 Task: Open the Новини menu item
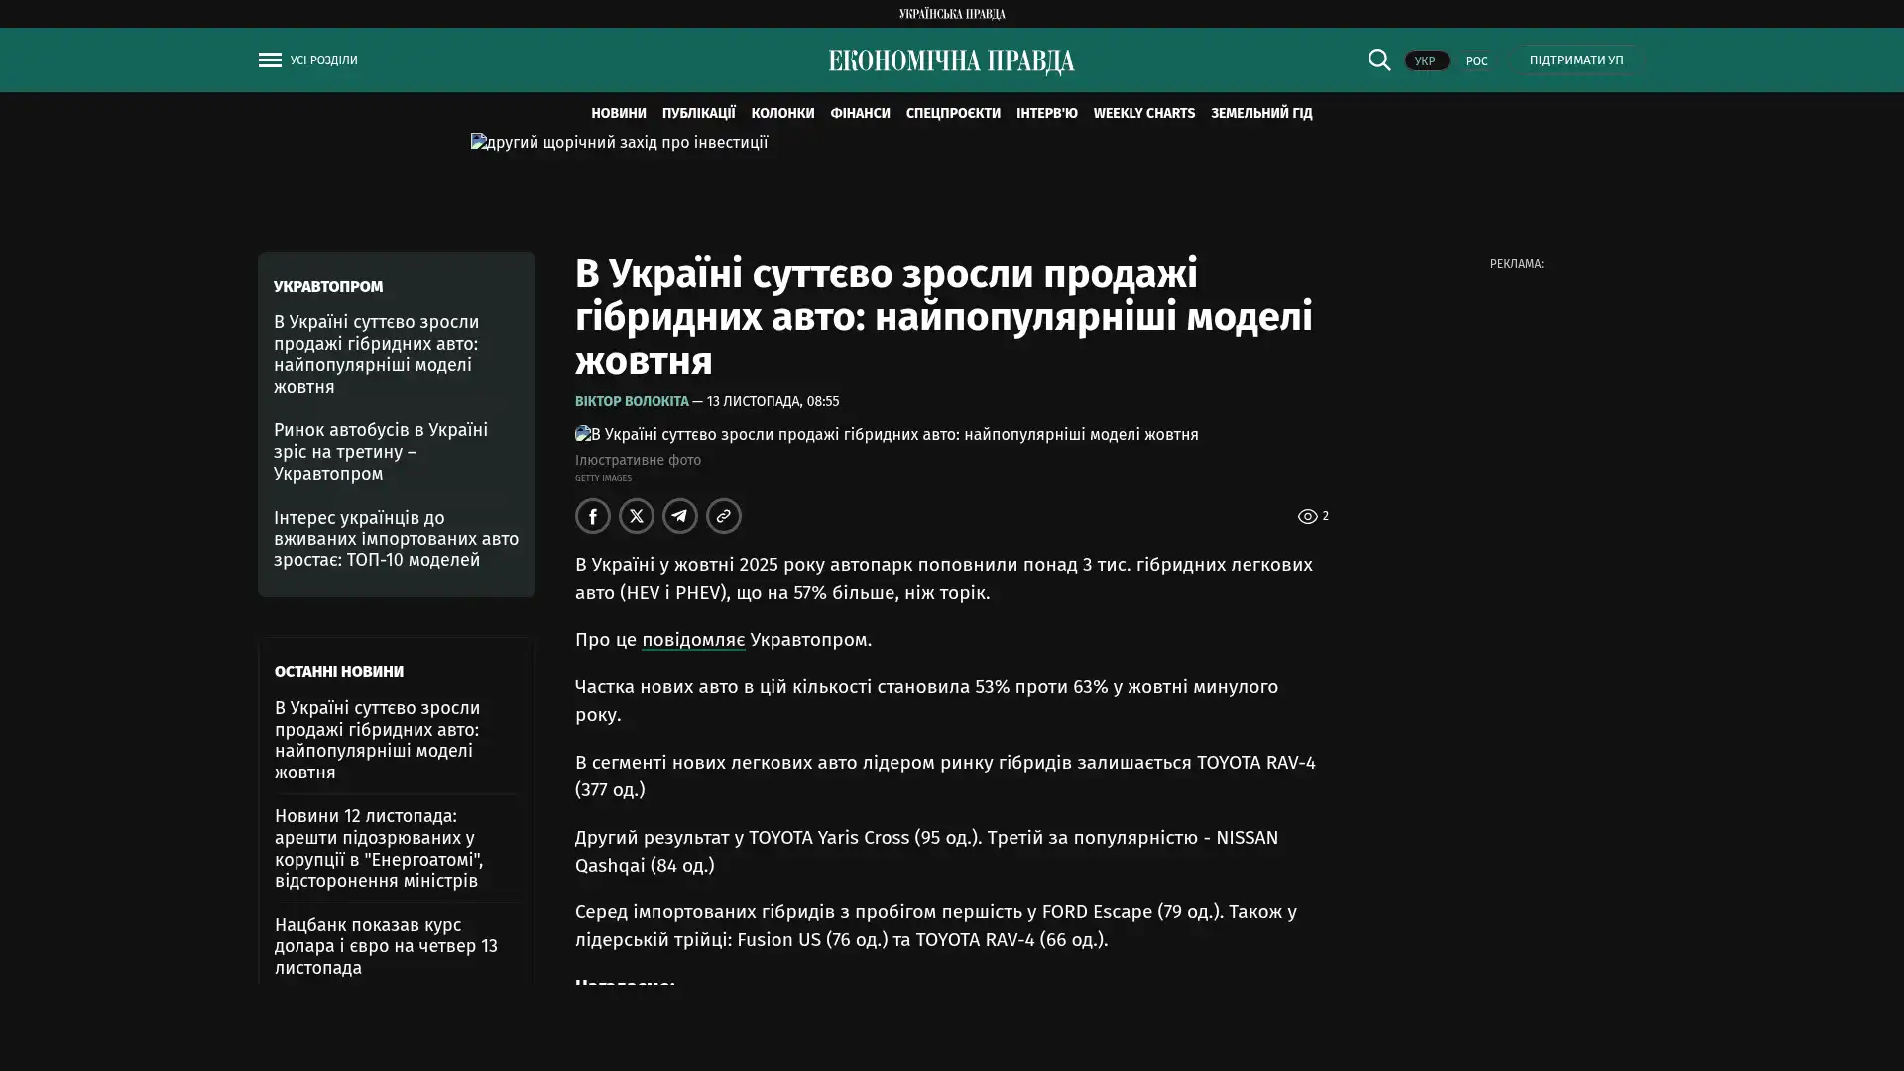coord(618,114)
